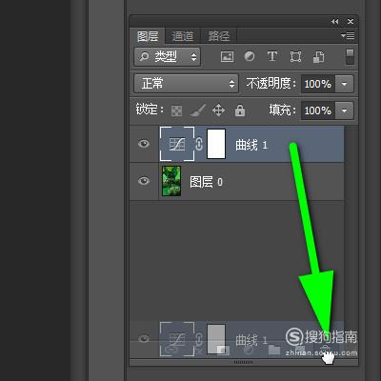Switch to the 图层 tab
Viewport: 381px width, 381px height.
148,36
